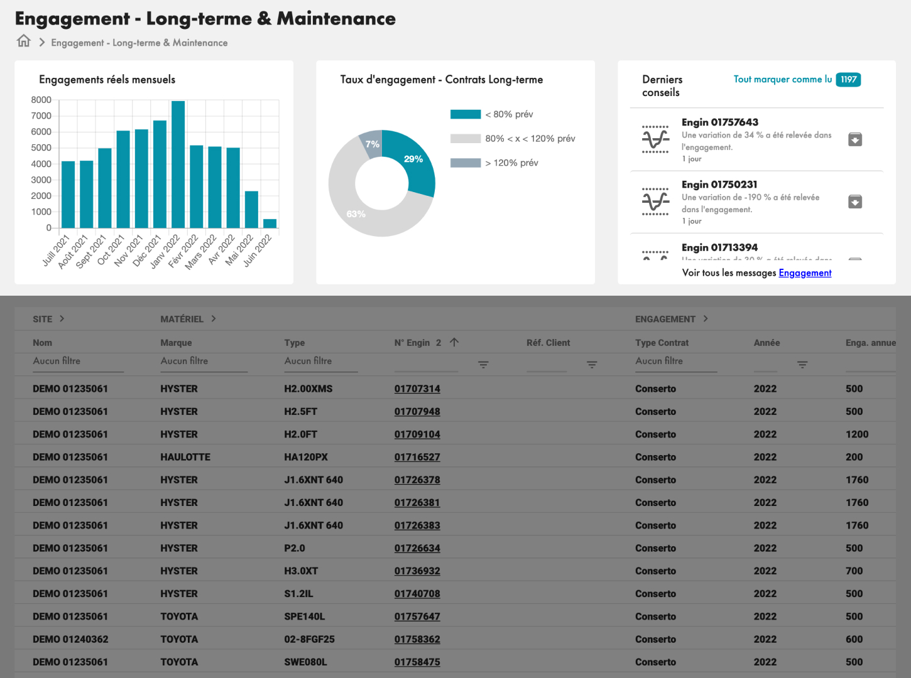911x678 pixels.
Task: Select the DEMO 01240362 site cell
Action: click(70, 639)
